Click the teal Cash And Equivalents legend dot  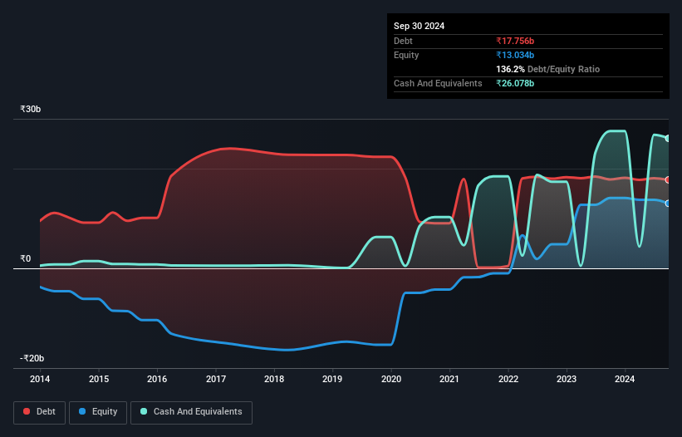144,411
